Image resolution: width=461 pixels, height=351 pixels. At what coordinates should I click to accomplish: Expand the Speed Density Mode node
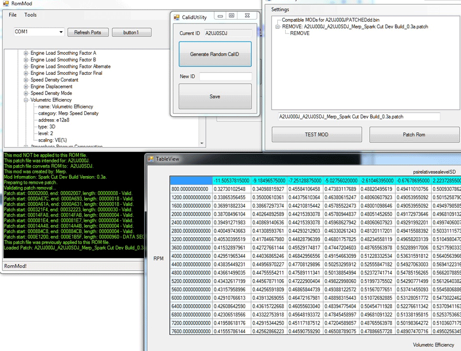click(x=26, y=93)
